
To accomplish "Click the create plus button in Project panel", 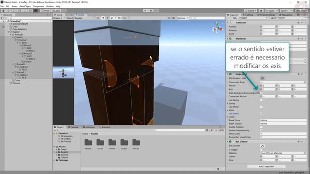I will [x=55, y=130].
